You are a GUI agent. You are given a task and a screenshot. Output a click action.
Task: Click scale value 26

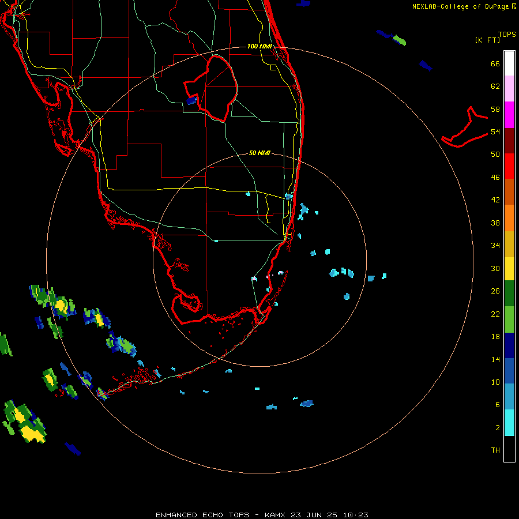(x=495, y=291)
